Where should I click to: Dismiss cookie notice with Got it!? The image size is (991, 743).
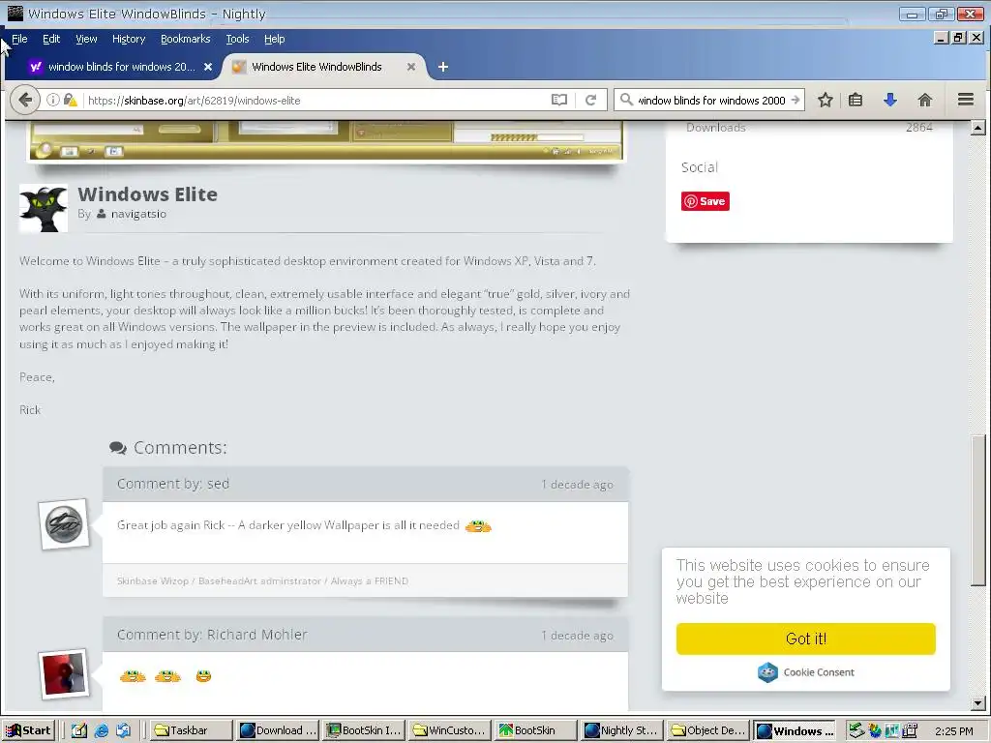click(806, 639)
